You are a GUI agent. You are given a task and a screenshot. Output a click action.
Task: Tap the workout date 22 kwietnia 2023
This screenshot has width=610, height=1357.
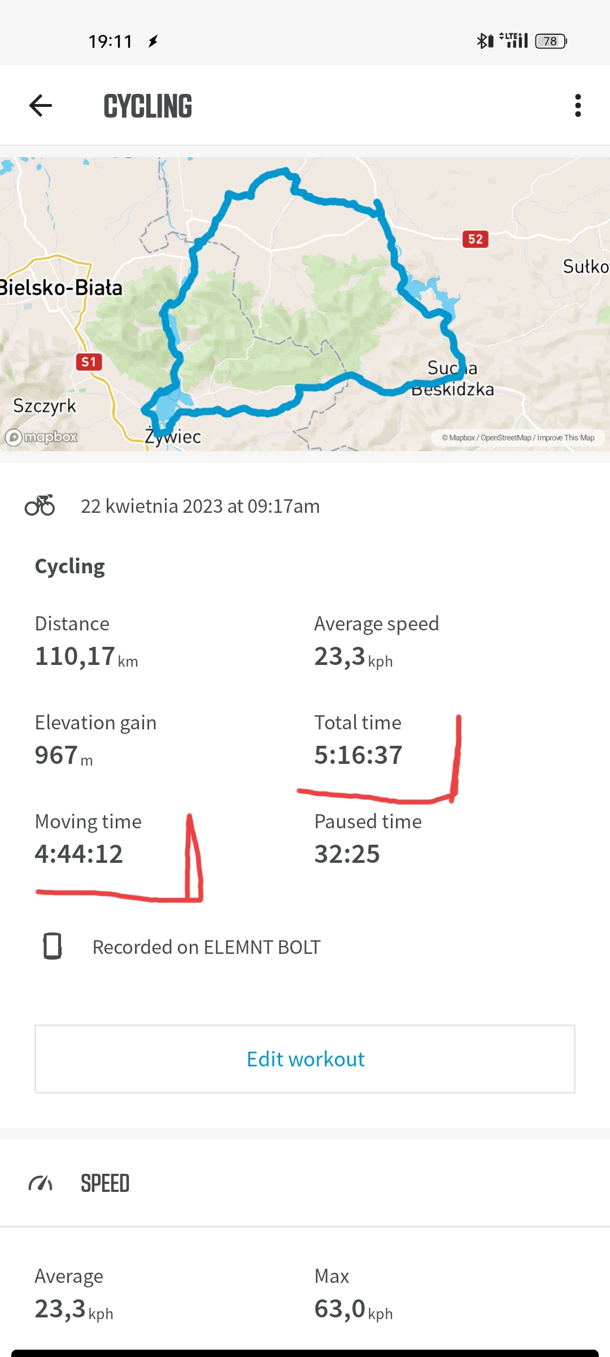pyautogui.click(x=200, y=506)
